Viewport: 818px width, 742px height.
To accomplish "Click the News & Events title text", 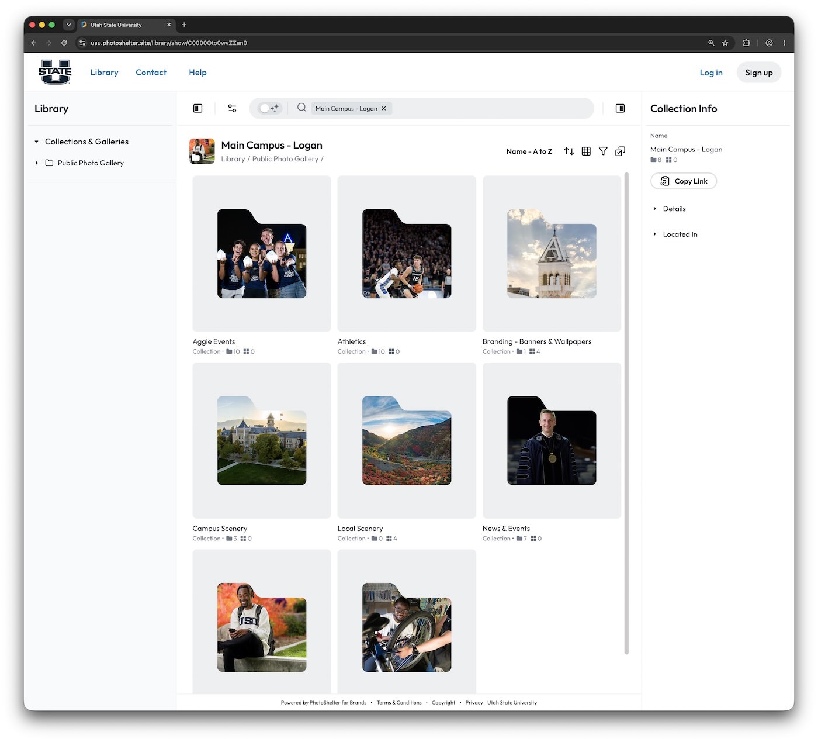I will tap(506, 529).
